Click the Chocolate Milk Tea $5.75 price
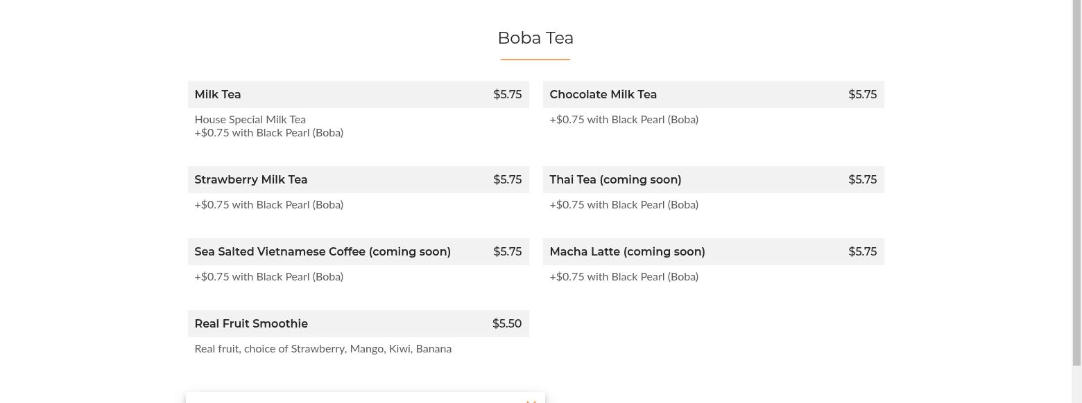Screen dimensions: 1082x403 coord(863,94)
